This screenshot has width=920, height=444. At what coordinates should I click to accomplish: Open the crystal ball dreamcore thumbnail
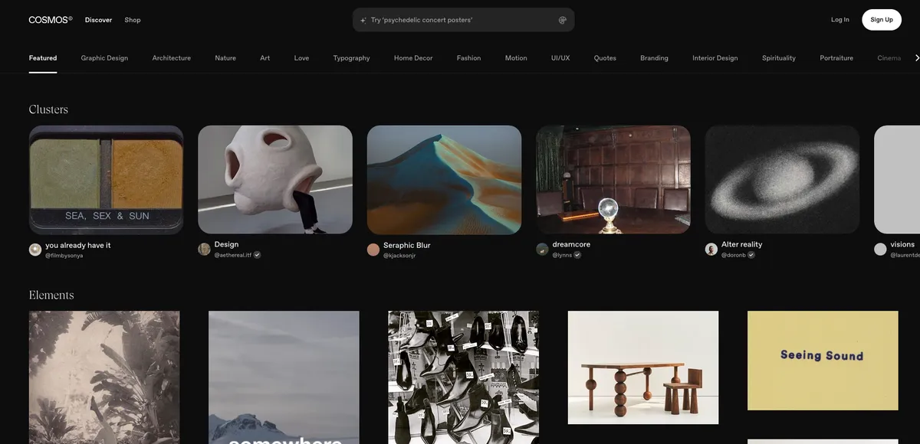click(x=613, y=180)
